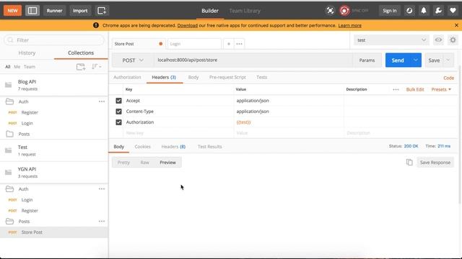The width and height of the screenshot is (462, 259).
Task: Select the Store Post request in sidebar
Action: (x=54, y=232)
